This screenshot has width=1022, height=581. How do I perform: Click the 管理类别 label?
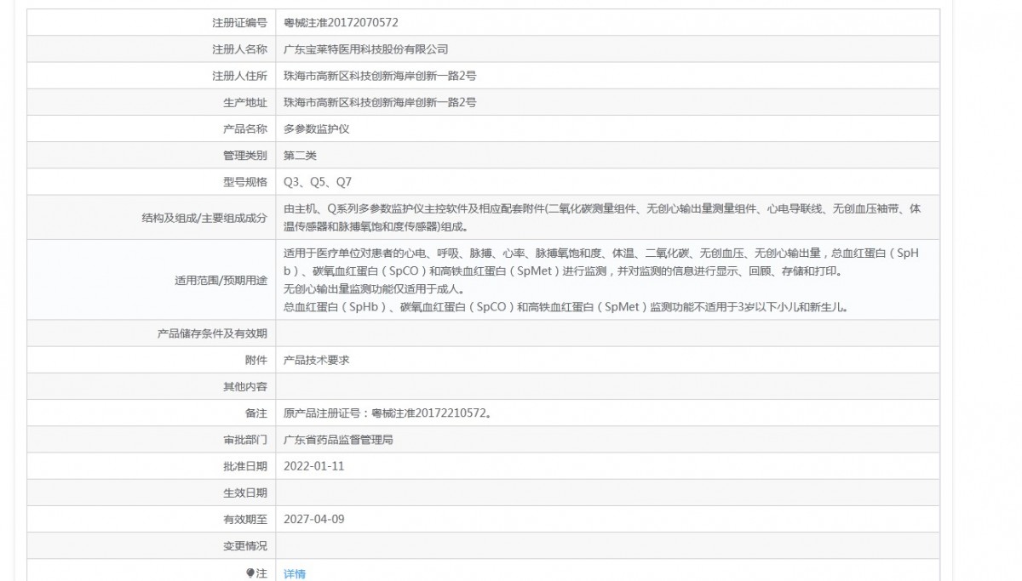244,155
